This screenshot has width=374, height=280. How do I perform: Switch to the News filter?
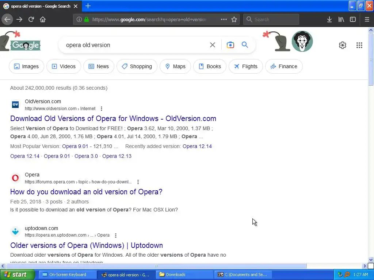(99, 66)
